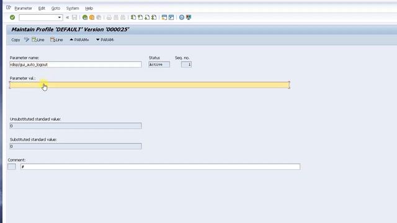The image size is (397, 223).
Task: Open the Customize Local Layout monitor icon
Action: (x=189, y=17)
